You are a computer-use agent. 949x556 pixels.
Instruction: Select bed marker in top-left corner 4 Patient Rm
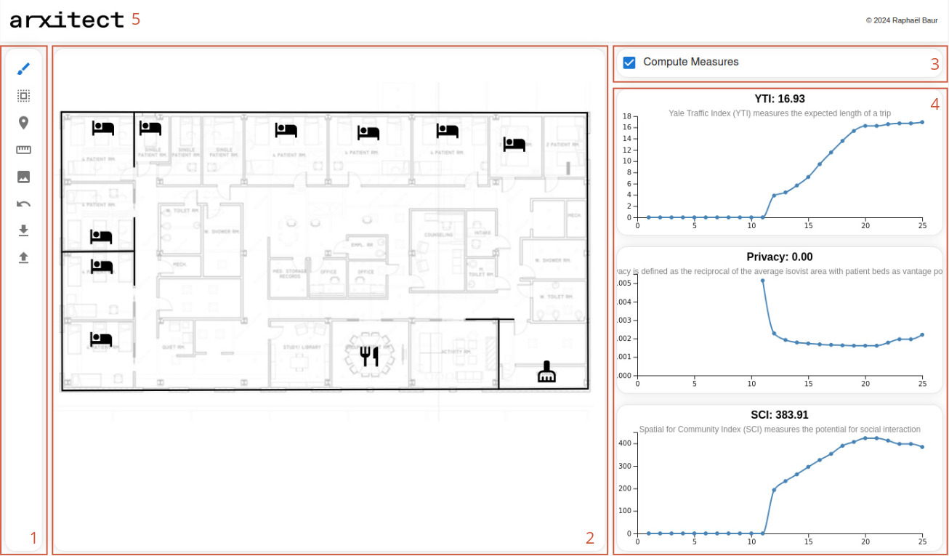[103, 128]
